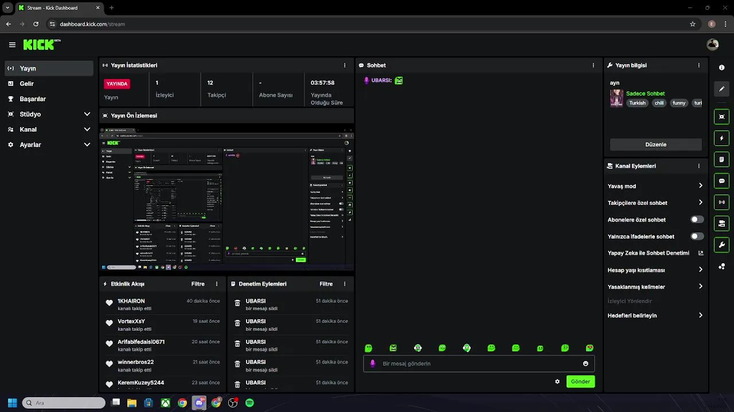The width and height of the screenshot is (734, 412).
Task: Toggle the broadcast signal icon in sidebar
Action: pyautogui.click(x=721, y=201)
